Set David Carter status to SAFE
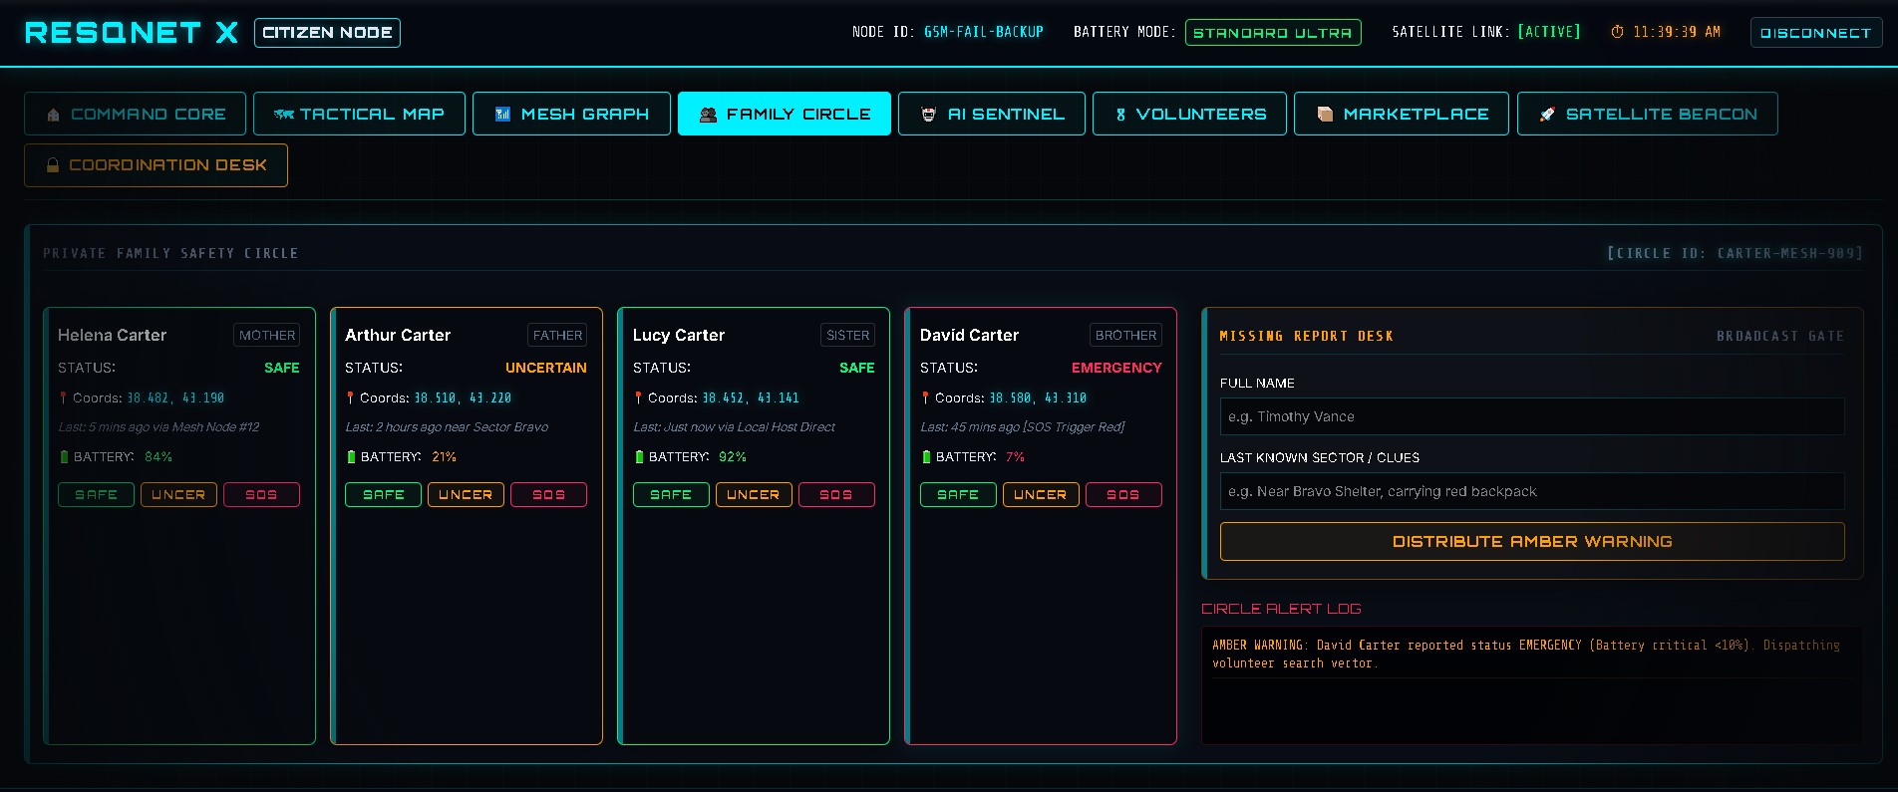 (x=958, y=495)
